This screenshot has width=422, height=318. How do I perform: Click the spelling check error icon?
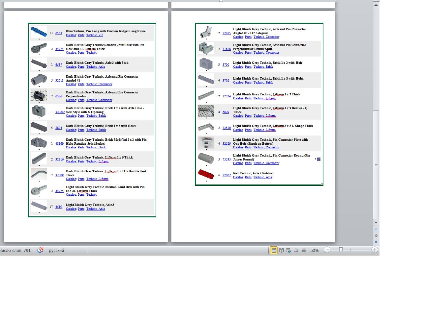click(x=40, y=250)
